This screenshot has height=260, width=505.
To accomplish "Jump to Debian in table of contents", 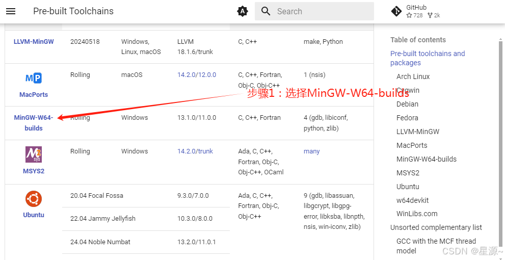I will coord(407,104).
